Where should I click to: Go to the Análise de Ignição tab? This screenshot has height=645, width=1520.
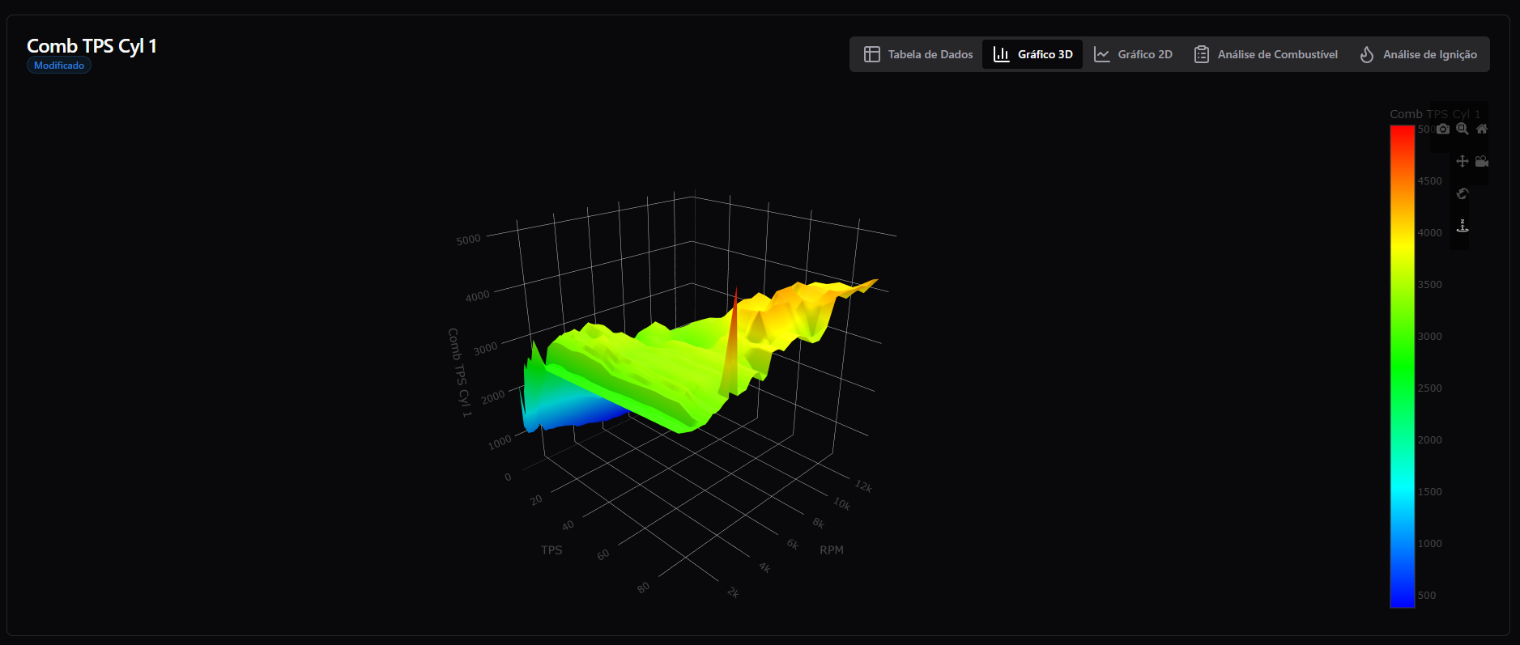pyautogui.click(x=1418, y=54)
